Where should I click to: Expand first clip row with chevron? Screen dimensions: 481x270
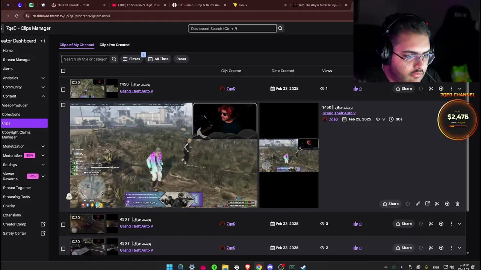tap(459, 89)
